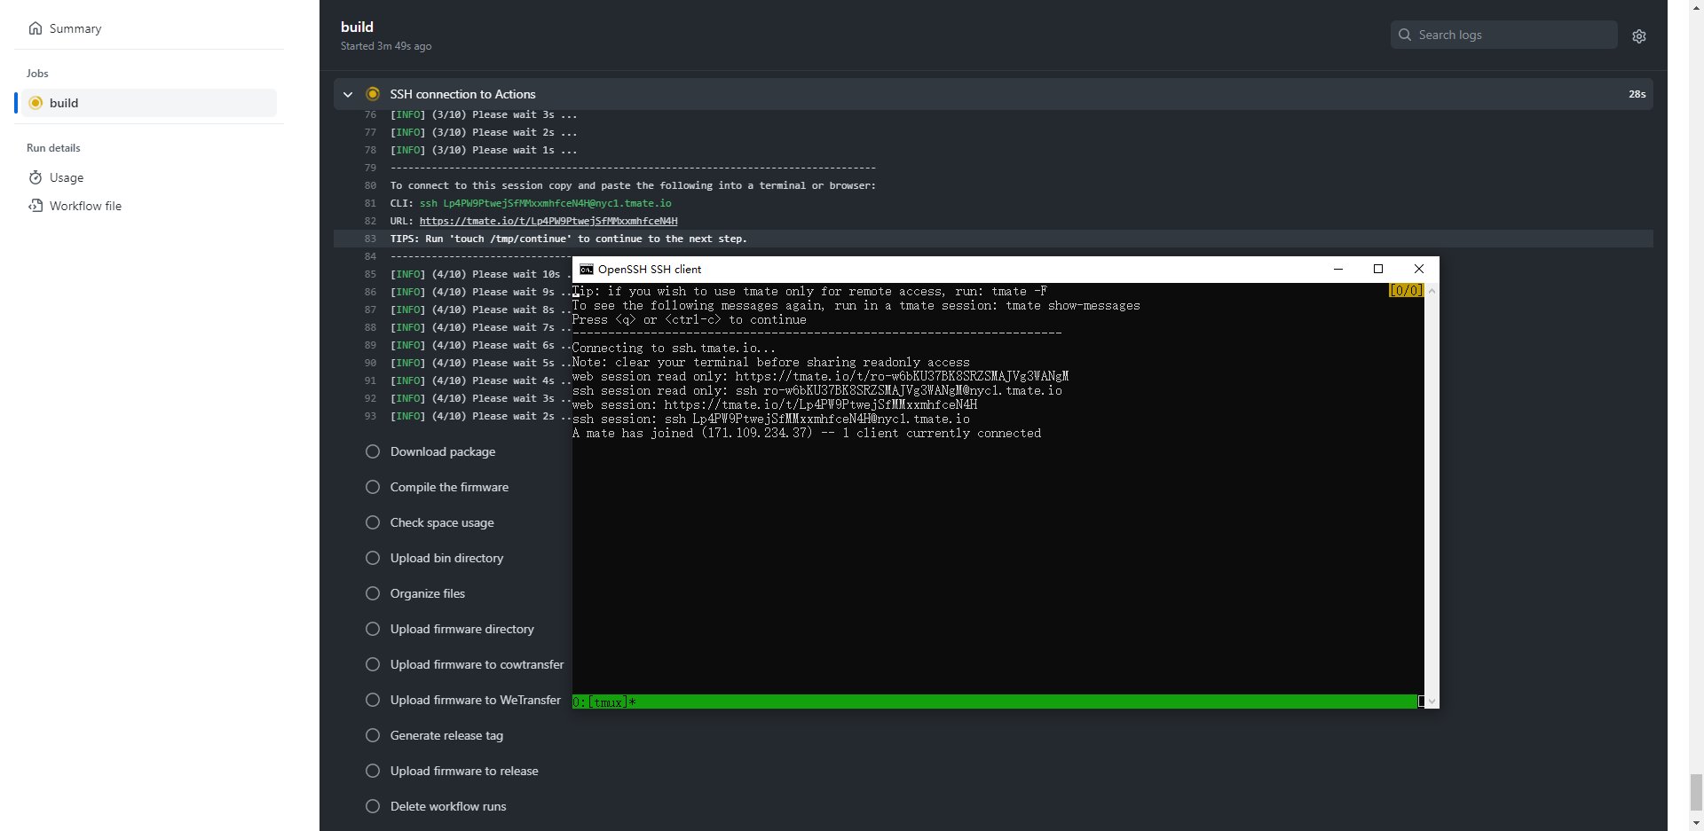Viewport: 1704px width, 831px height.
Task: Click the build job title heading
Action: [x=357, y=27]
